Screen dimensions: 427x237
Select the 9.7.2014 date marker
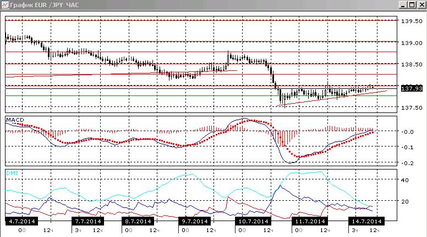pos(195,221)
